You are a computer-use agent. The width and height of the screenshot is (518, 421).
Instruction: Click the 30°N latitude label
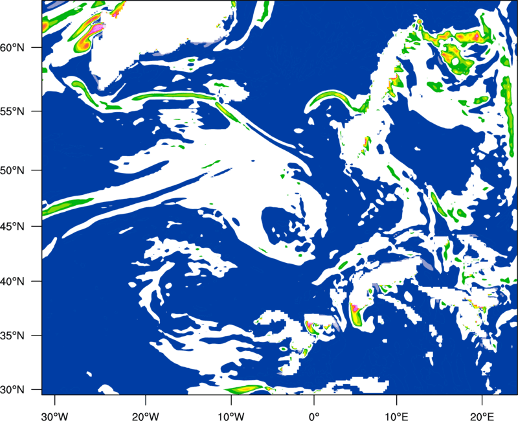12,390
